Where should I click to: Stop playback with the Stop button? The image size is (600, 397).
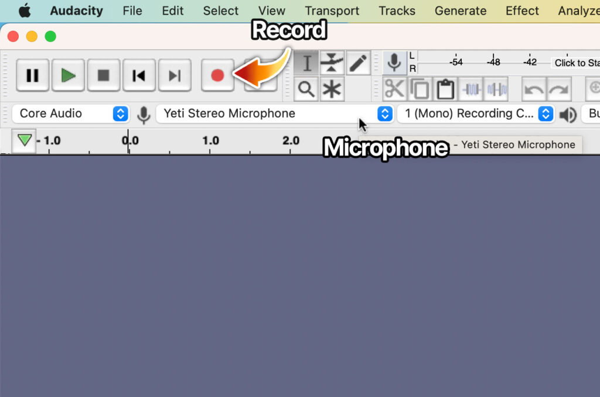click(103, 75)
